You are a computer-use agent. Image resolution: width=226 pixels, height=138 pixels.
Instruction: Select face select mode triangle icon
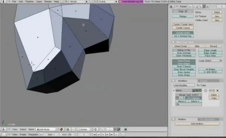coord(115,130)
